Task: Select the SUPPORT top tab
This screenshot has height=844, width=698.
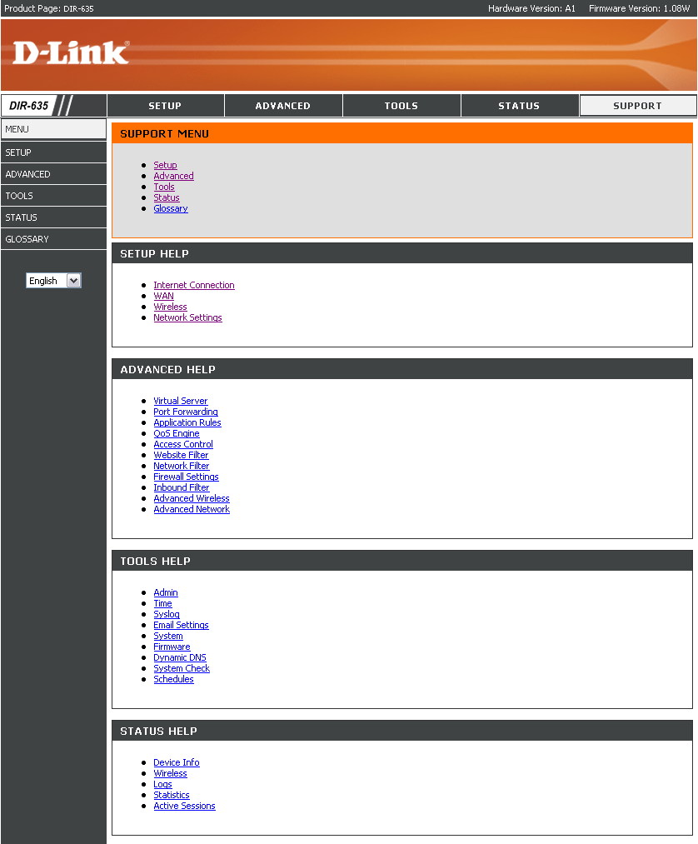Action: [638, 106]
